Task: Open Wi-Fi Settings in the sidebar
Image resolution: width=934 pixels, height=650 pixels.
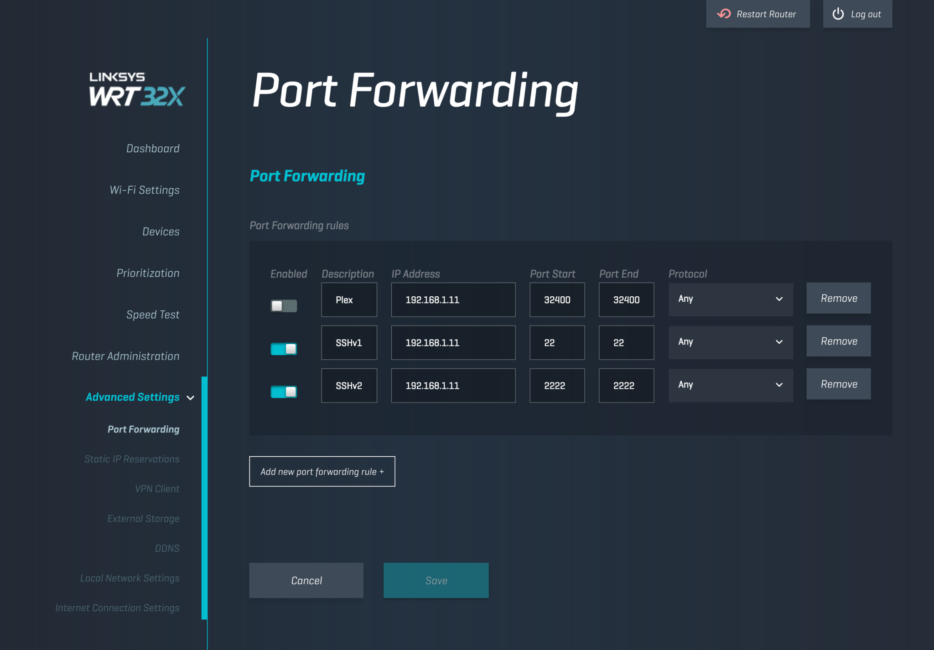Action: [x=145, y=190]
